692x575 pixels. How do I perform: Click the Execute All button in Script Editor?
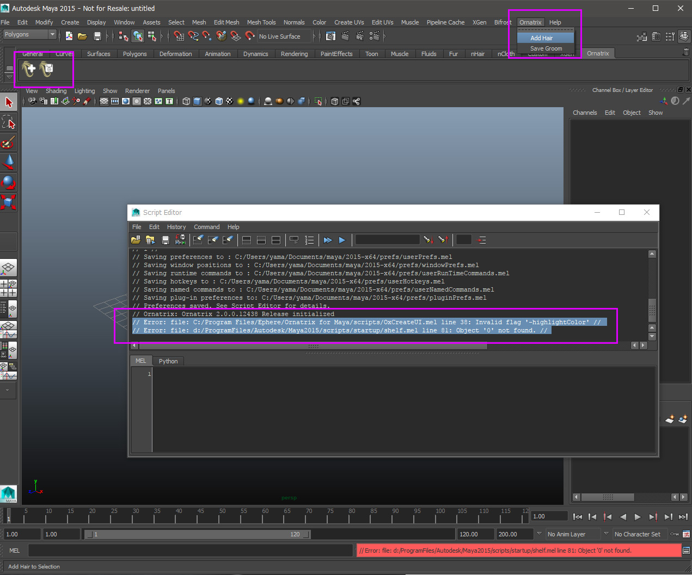point(328,240)
